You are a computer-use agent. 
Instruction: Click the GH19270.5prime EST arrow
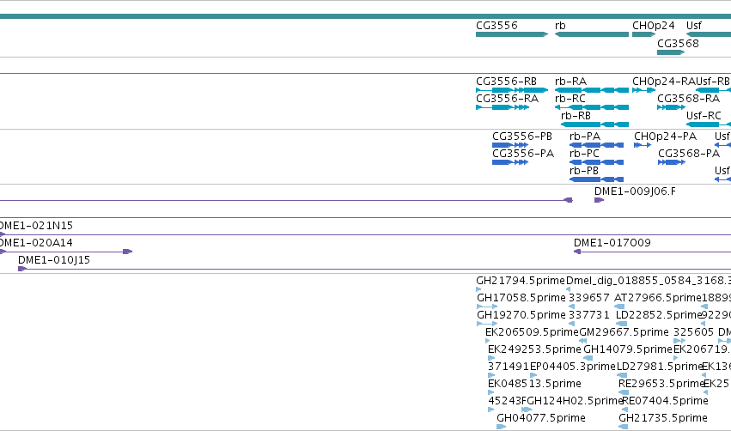click(487, 324)
